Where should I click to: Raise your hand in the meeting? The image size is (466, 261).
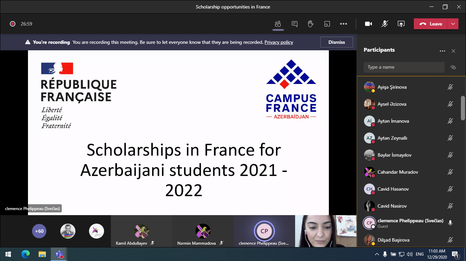click(310, 24)
